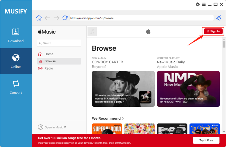The height and width of the screenshot is (147, 226).
Task: Click the music note artwork placeholder
Action: (92, 32)
